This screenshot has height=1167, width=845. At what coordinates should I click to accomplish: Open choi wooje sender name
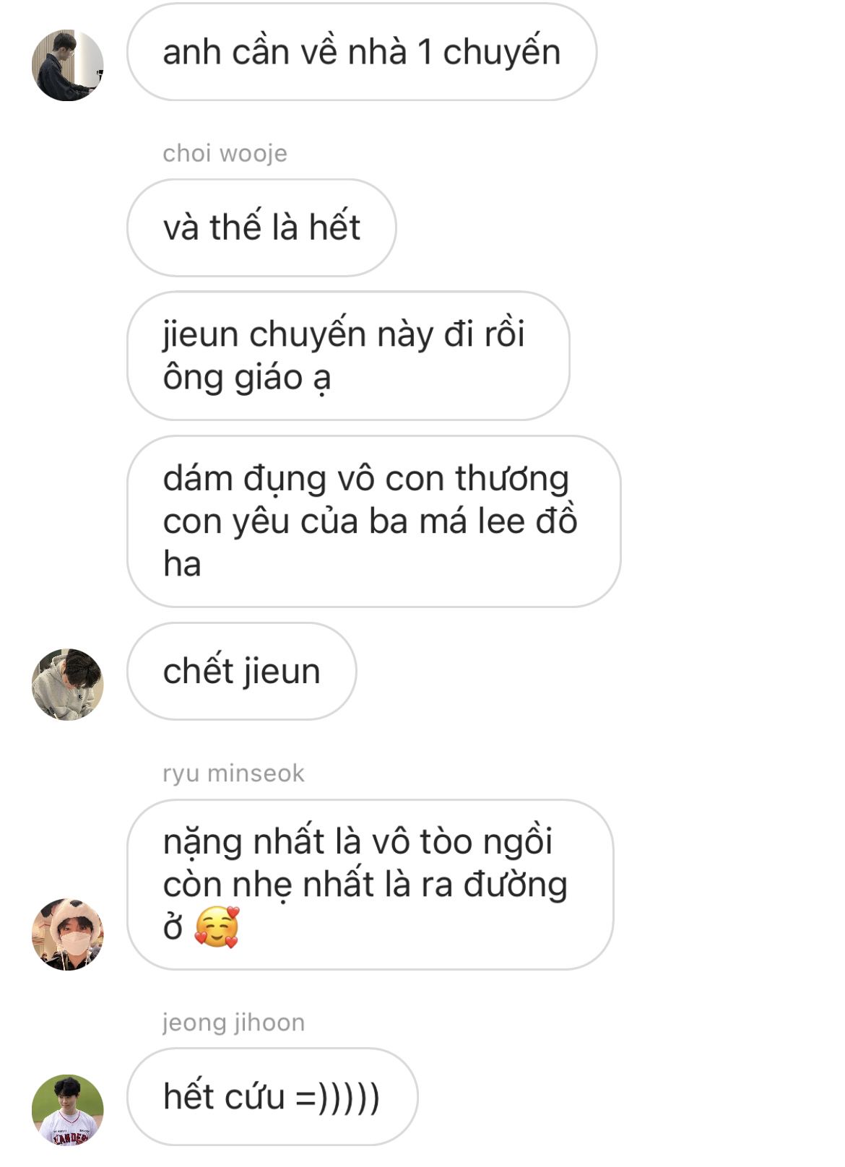tap(225, 153)
